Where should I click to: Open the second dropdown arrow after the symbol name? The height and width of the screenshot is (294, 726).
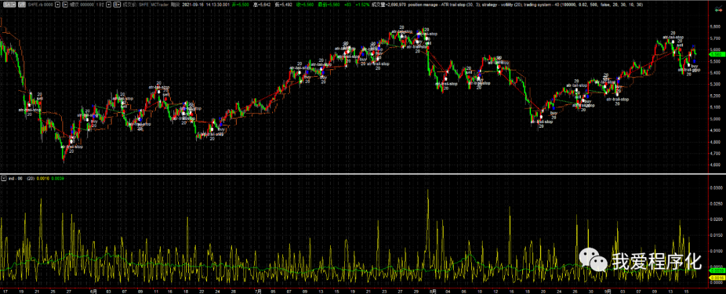[65, 4]
